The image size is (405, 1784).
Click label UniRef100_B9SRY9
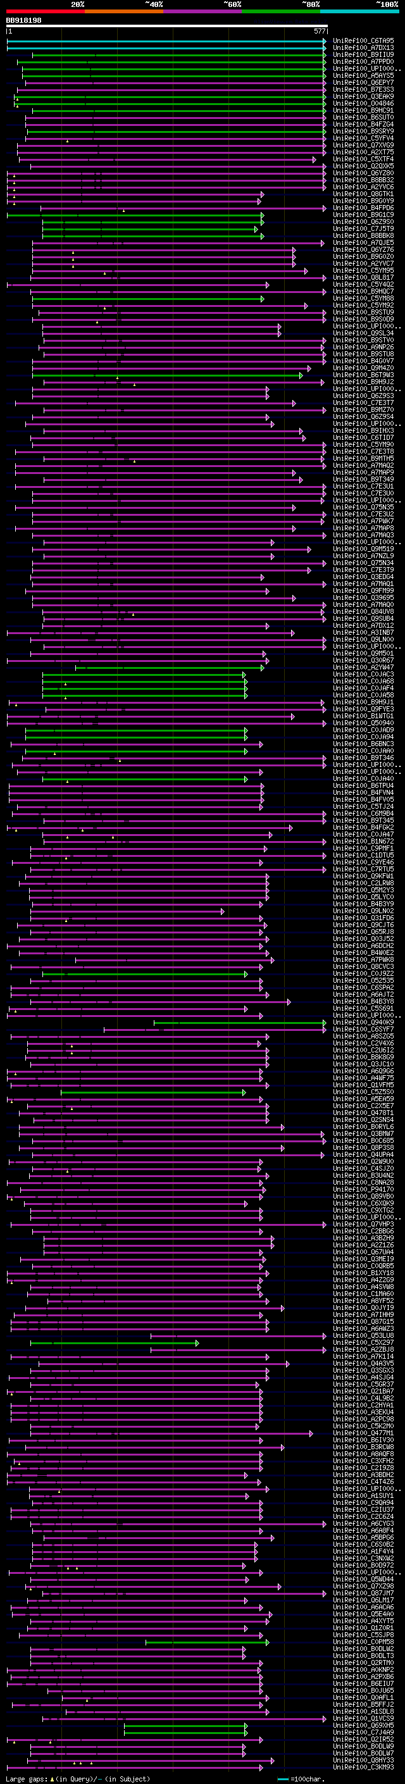(x=363, y=132)
